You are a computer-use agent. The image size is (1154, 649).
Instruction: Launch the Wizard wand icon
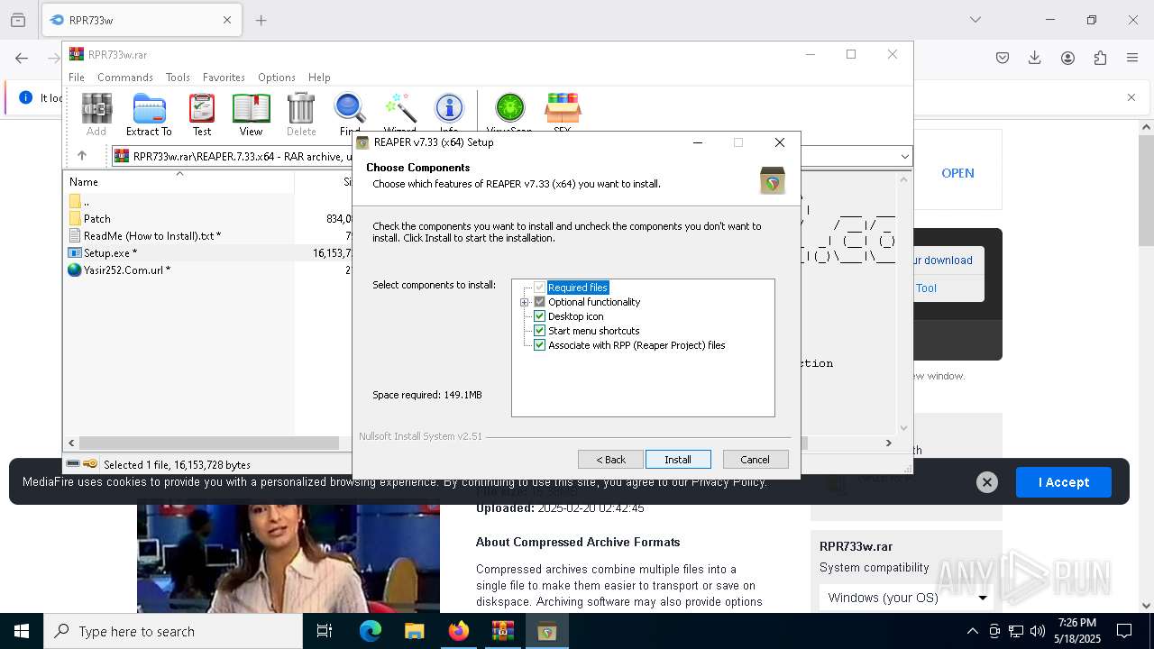coord(399,113)
